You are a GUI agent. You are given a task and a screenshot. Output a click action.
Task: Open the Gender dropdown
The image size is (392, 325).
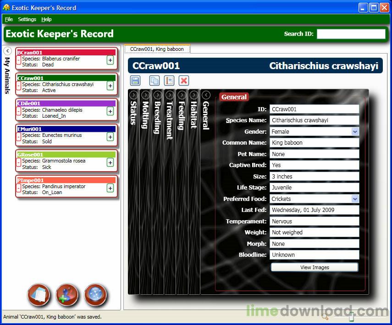pos(354,131)
